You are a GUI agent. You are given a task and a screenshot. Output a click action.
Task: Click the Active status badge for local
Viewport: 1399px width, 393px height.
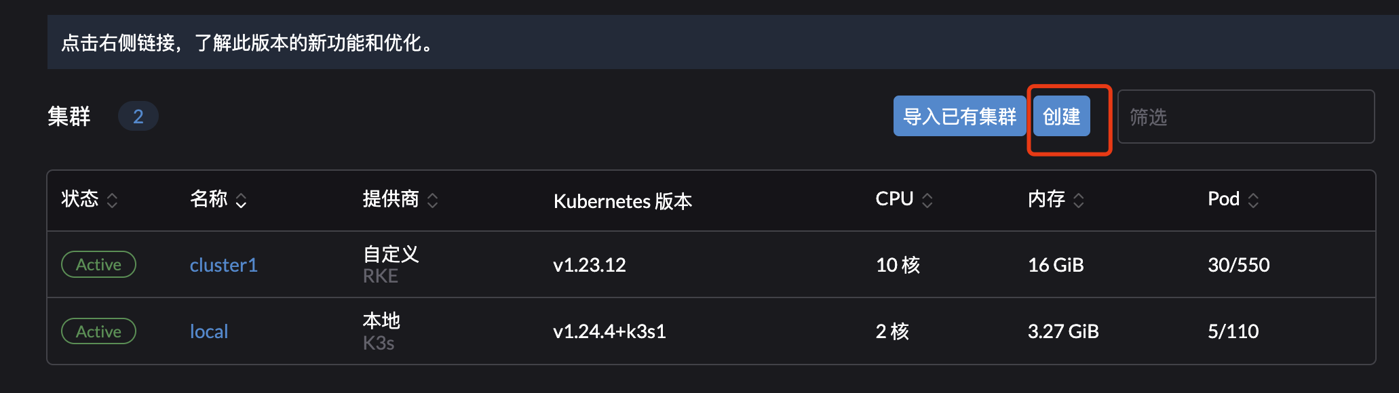pos(98,331)
